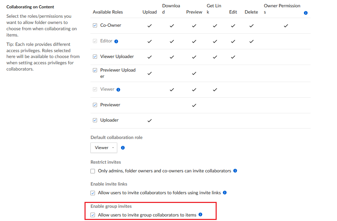Click the Uploader label text
This screenshot has width=337, height=221.
pyautogui.click(x=110, y=120)
